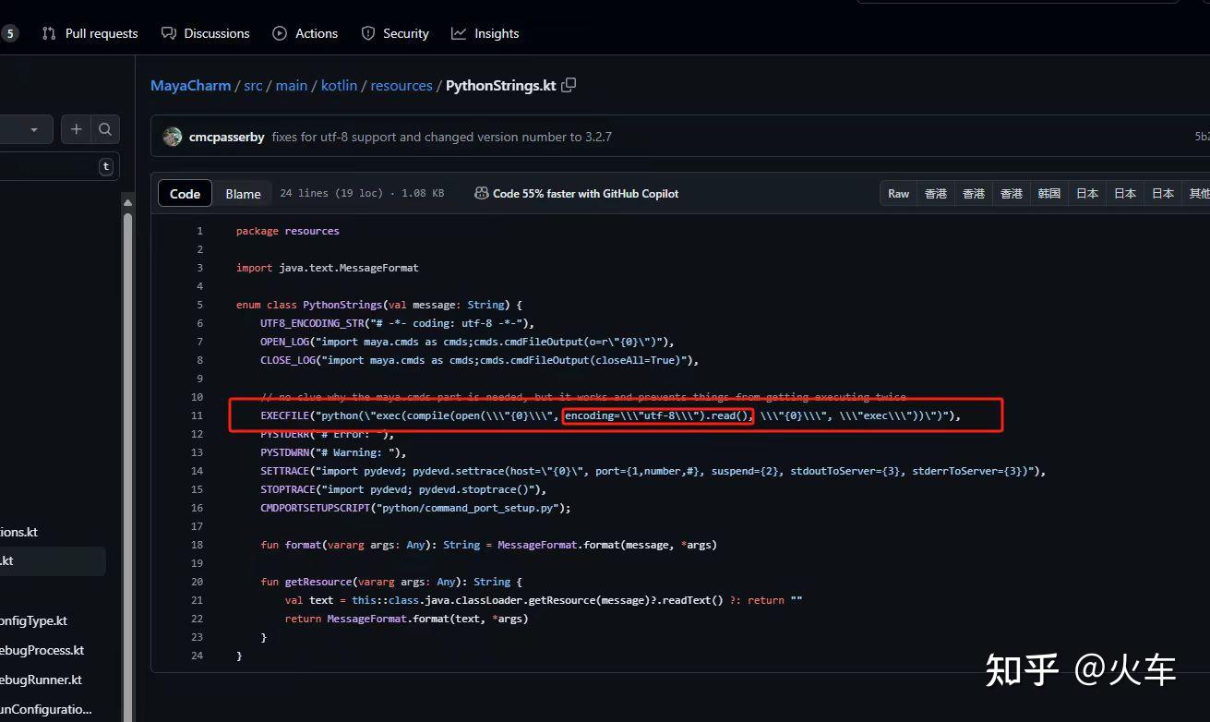Click the go-to-file search input field
This screenshot has height=722, width=1210.
[46, 166]
